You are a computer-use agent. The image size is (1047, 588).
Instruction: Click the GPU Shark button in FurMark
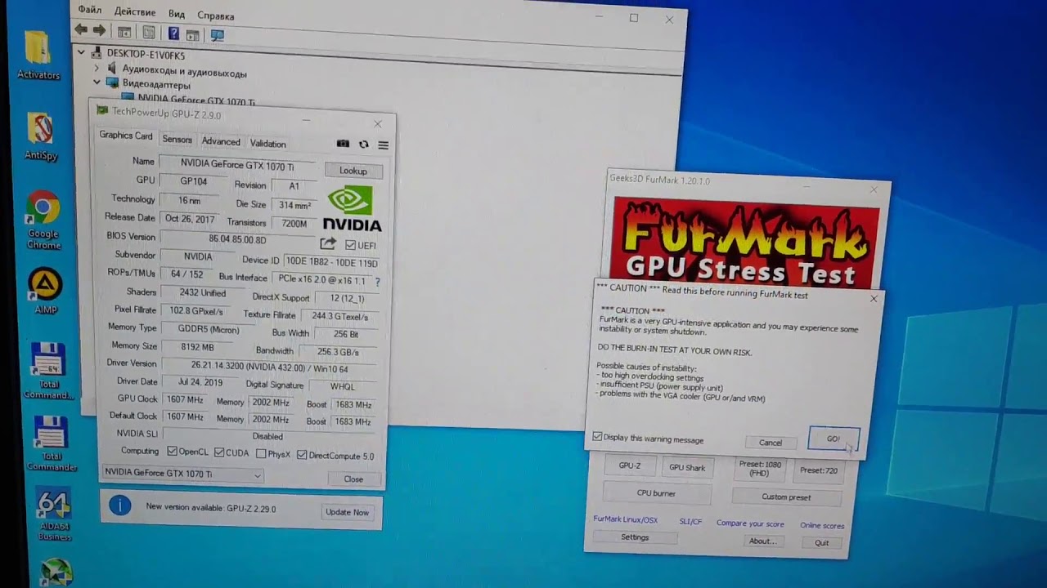tap(687, 468)
